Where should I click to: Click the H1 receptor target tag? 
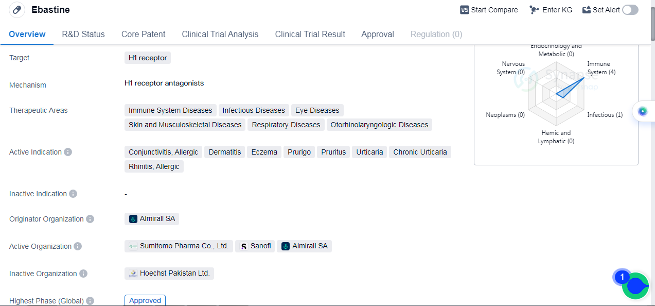[x=148, y=58]
